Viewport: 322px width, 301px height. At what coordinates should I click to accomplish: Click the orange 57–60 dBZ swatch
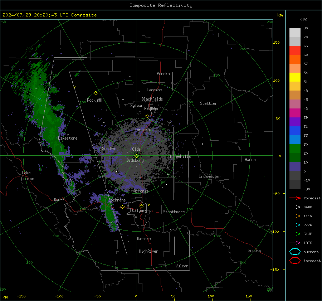[x=295, y=59]
